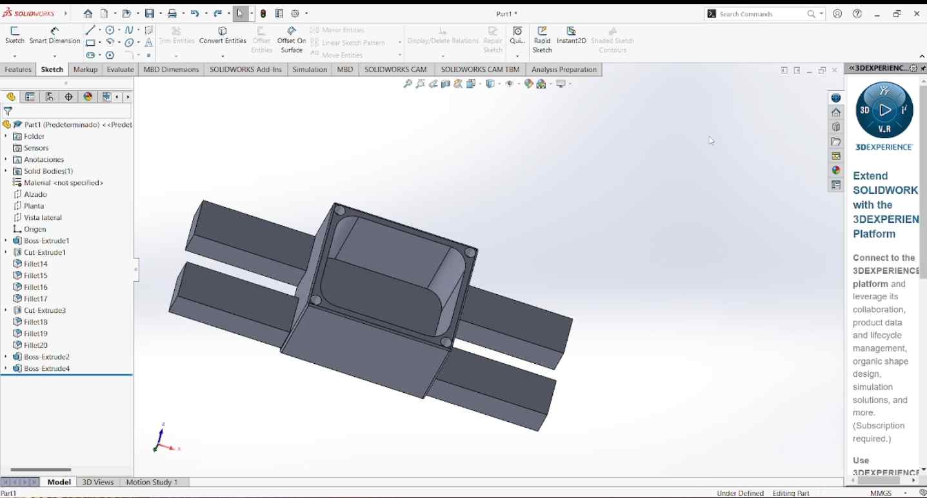Screen dimensions: 927x498
Task: Expand the Boss-Extrude1 feature
Action: (x=6, y=241)
